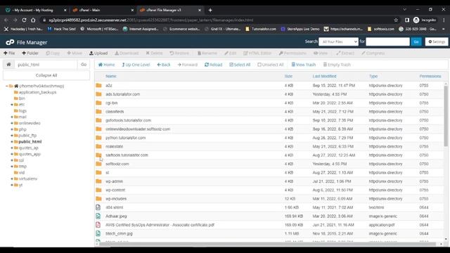The height and width of the screenshot is (253, 450).
Task: Expand the php folder in tree
Action: (x=12, y=129)
